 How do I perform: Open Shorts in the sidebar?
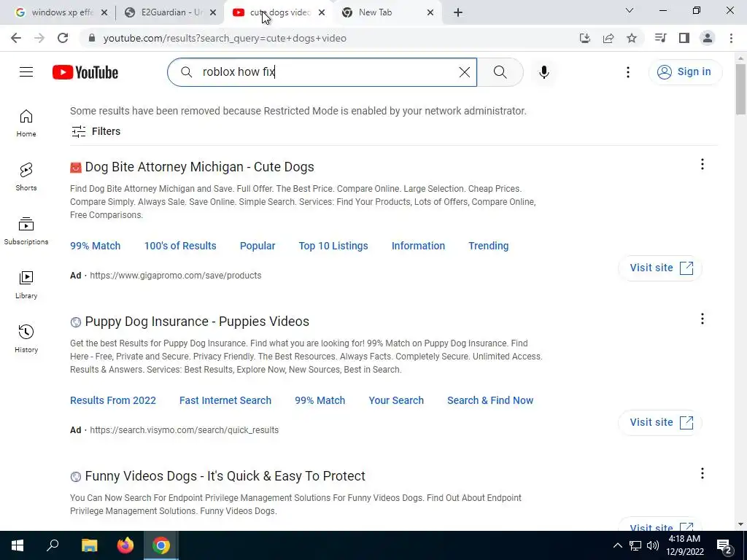[x=26, y=177]
